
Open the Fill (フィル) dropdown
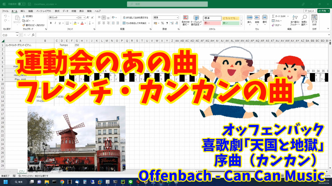(277, 21)
